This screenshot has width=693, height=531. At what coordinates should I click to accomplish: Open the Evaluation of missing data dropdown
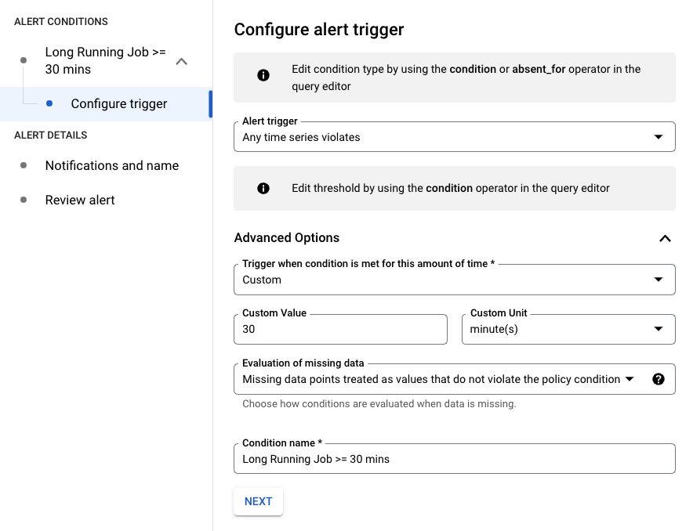click(455, 379)
